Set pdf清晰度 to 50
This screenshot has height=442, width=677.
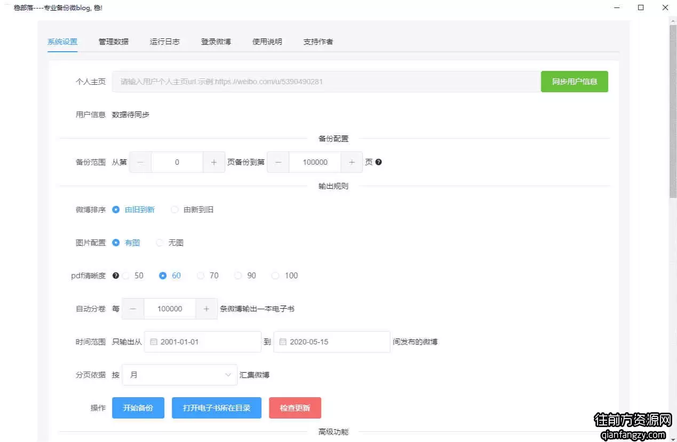[x=133, y=276]
